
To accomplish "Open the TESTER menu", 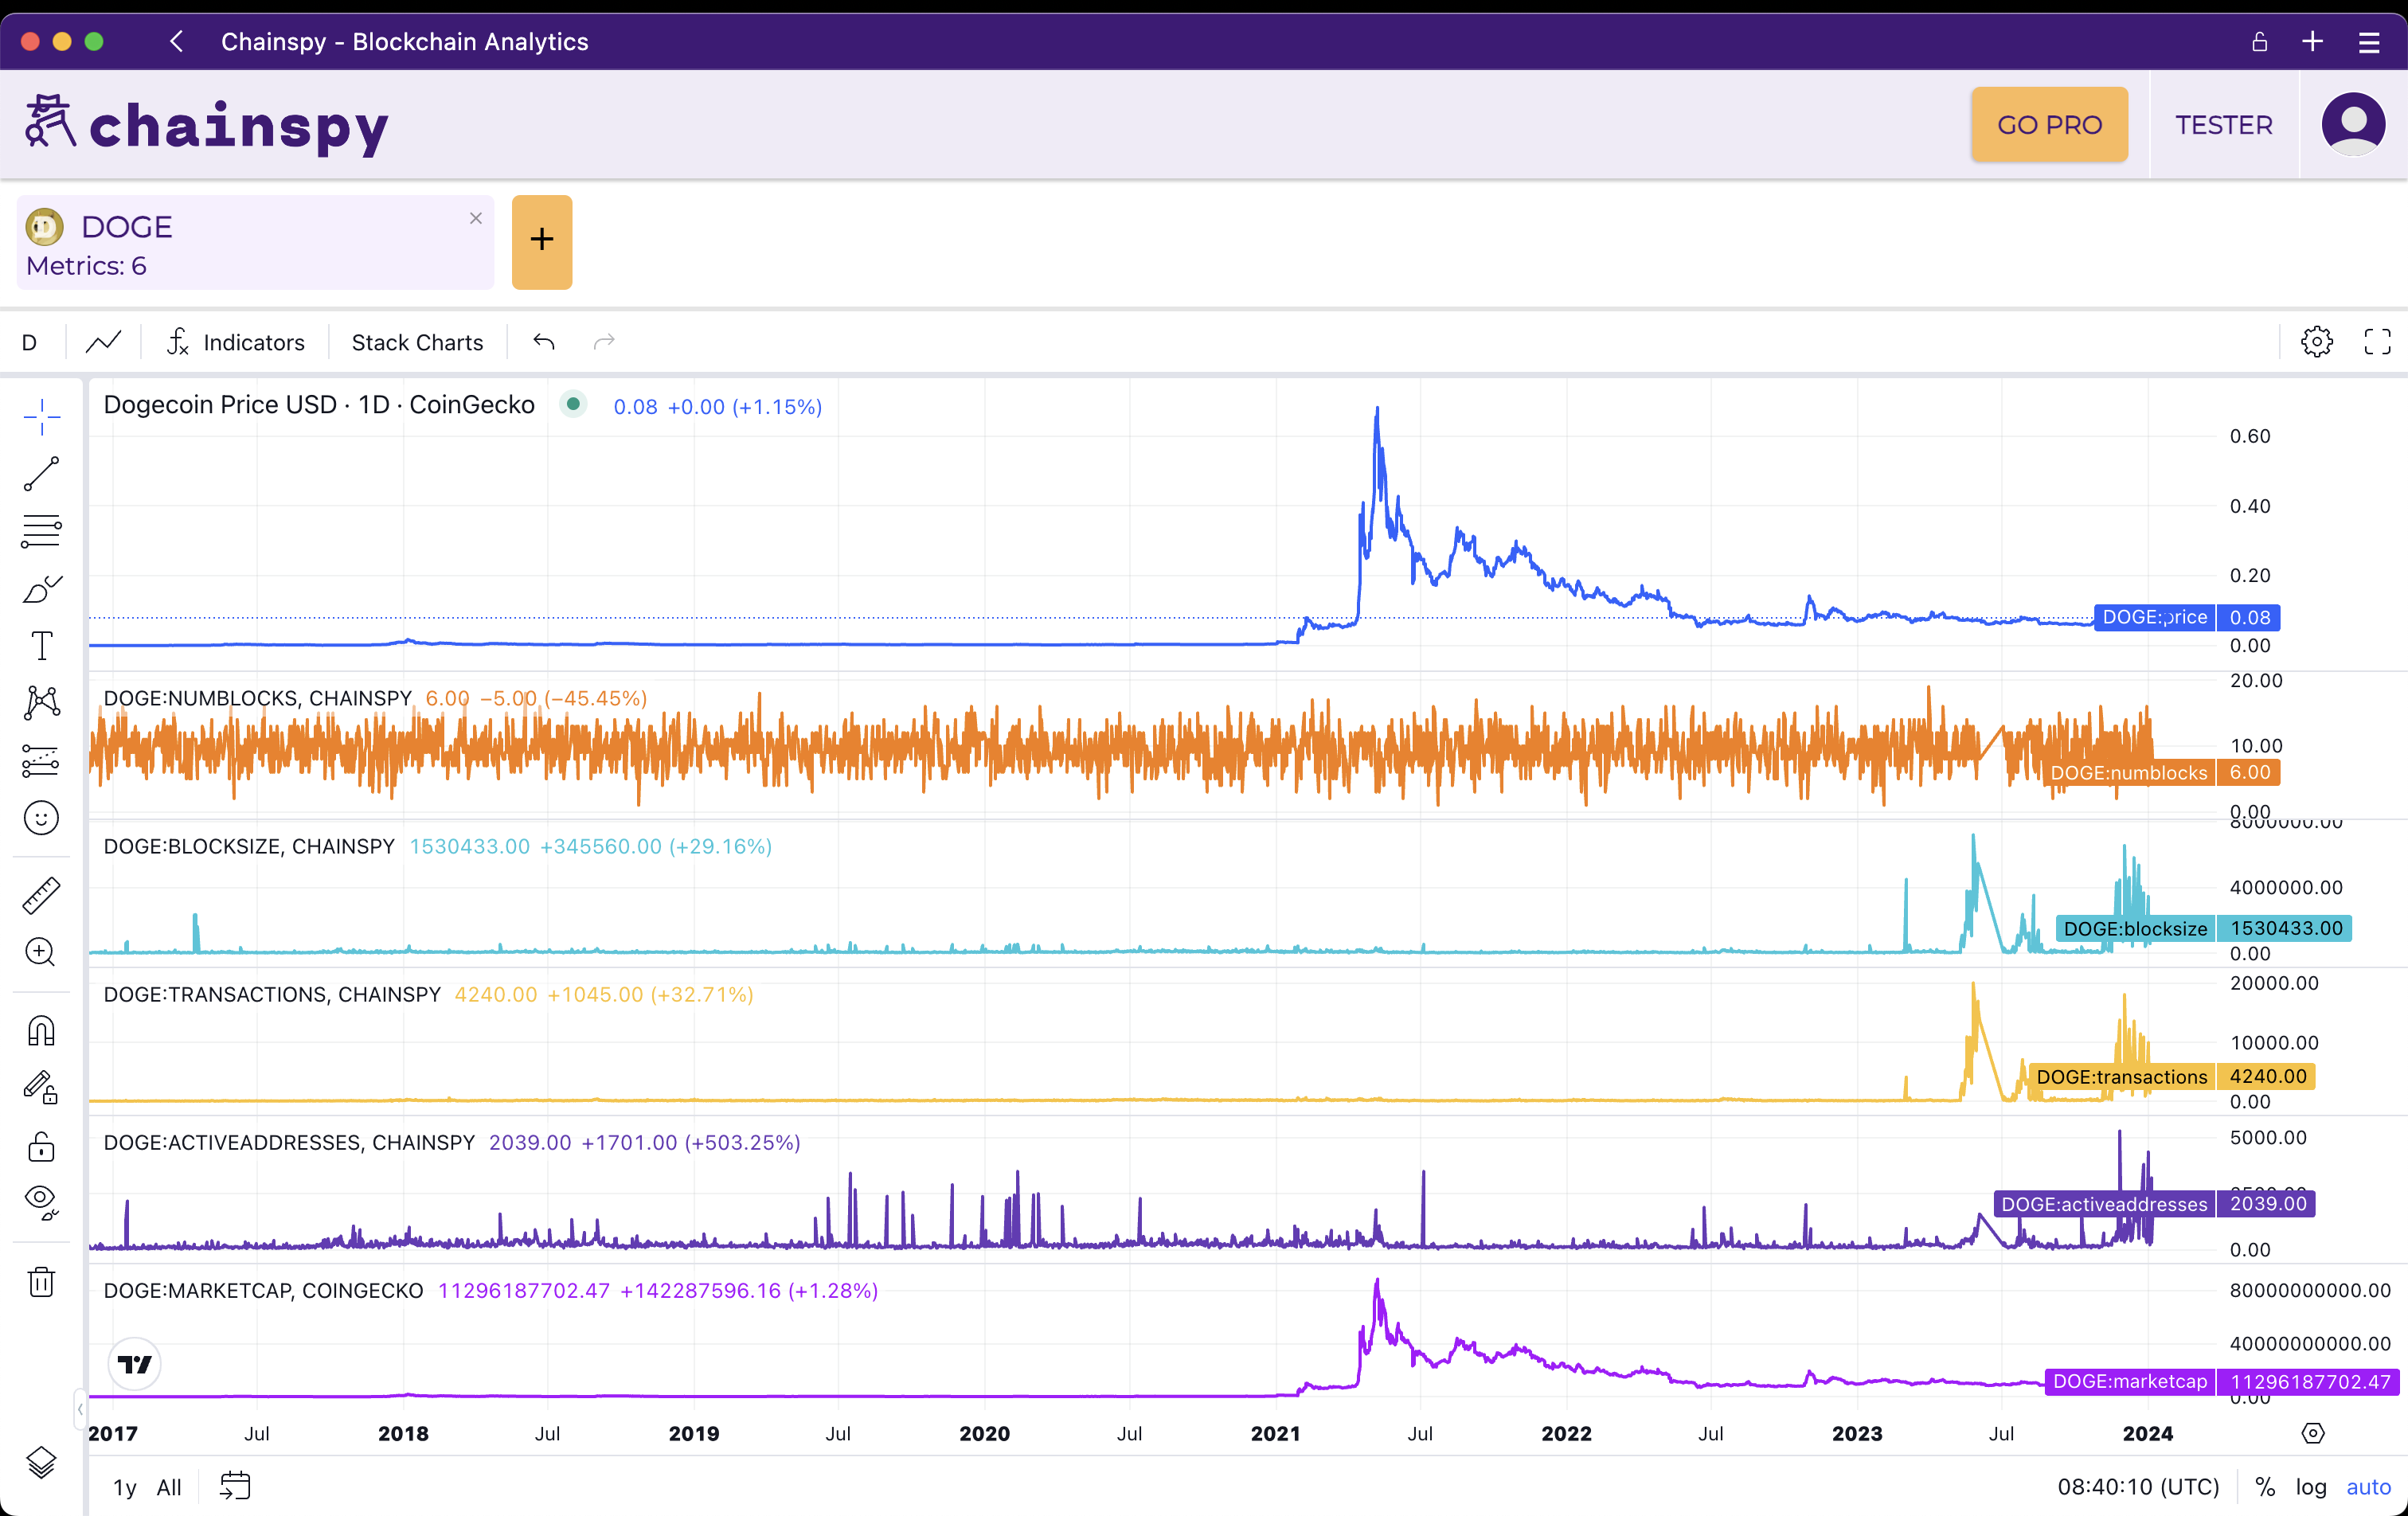I will tap(2224, 125).
